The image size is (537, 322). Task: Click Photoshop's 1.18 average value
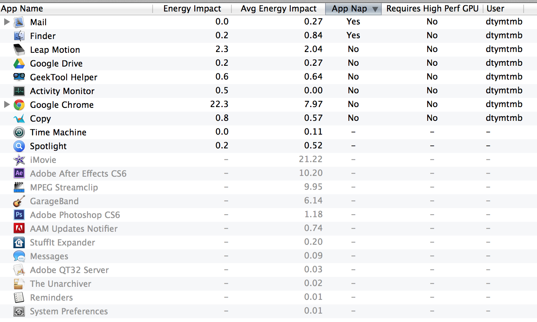[x=313, y=214]
